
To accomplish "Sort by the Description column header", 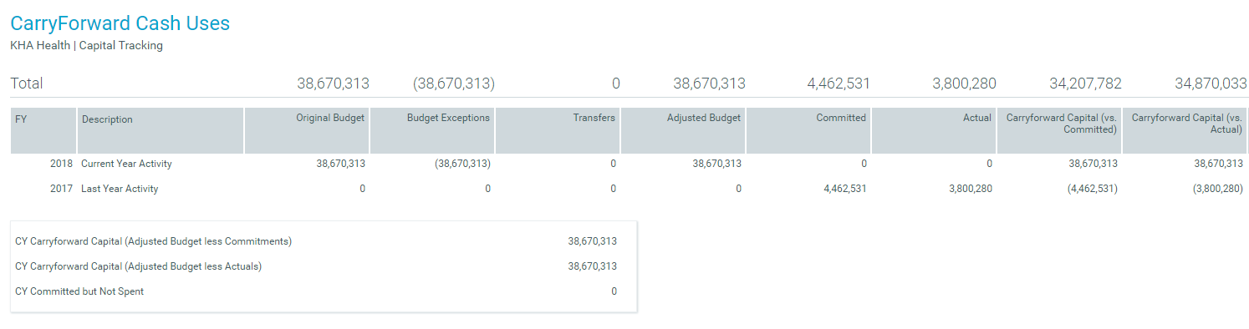I will click(x=161, y=130).
